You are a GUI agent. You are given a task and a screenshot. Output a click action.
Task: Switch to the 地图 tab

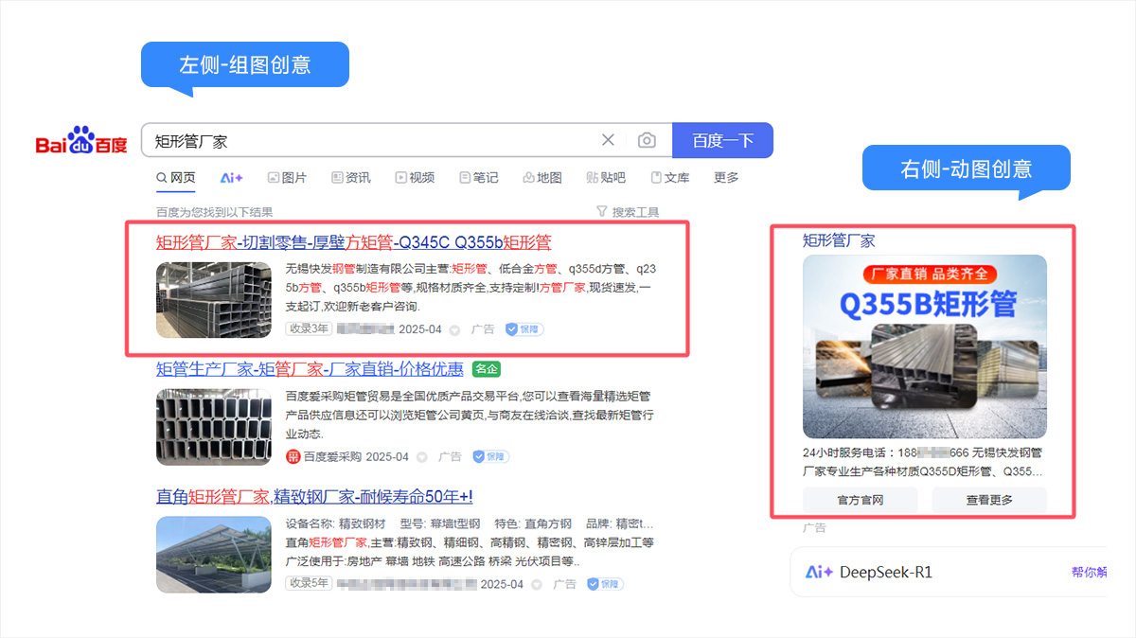click(x=542, y=178)
